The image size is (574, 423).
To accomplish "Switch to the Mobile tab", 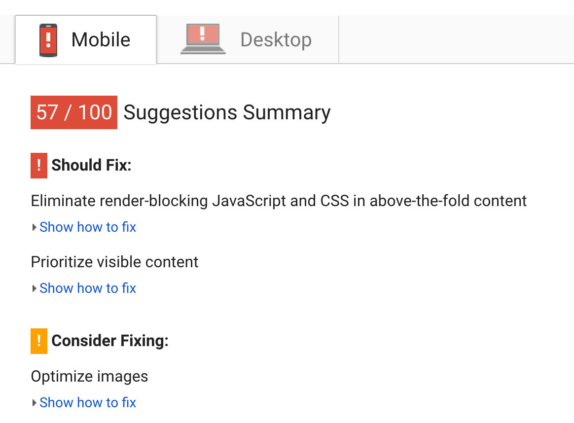I will [86, 39].
